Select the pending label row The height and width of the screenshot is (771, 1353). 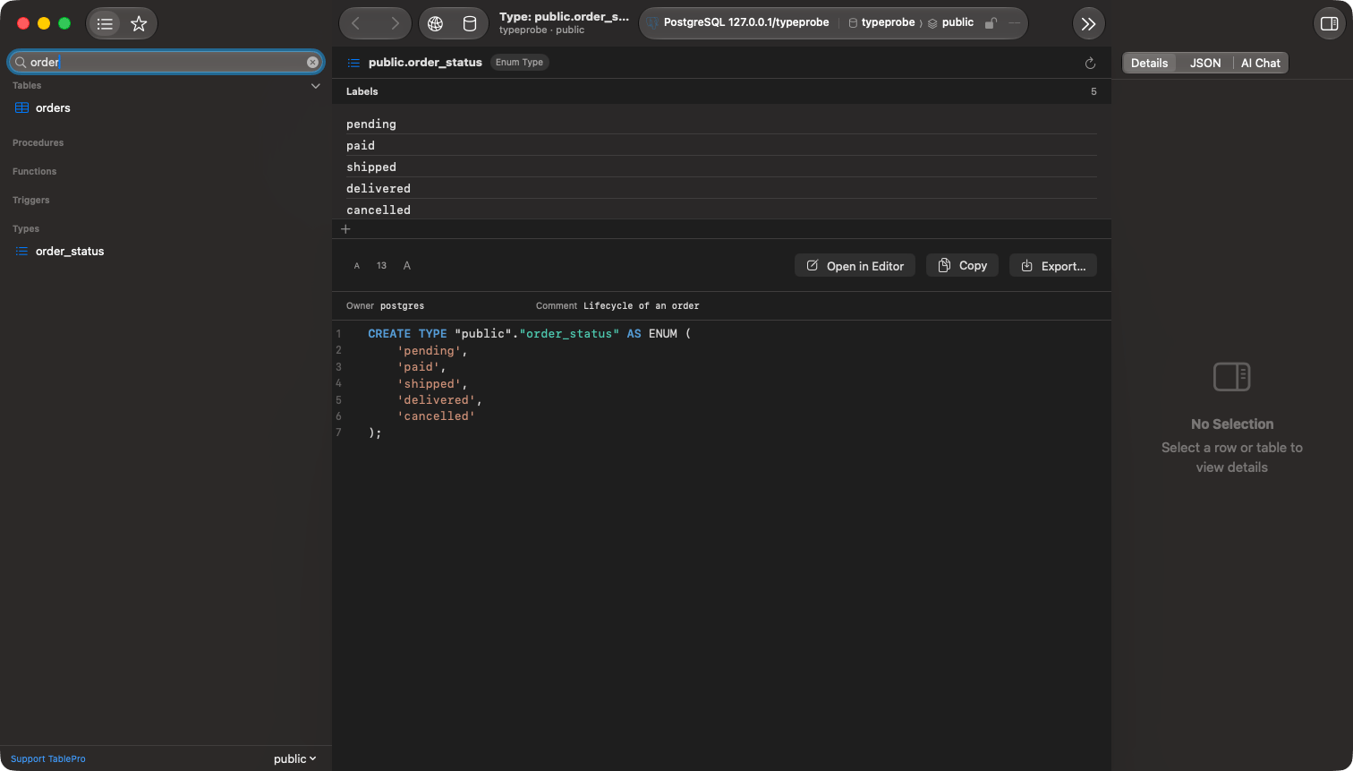[x=721, y=124]
